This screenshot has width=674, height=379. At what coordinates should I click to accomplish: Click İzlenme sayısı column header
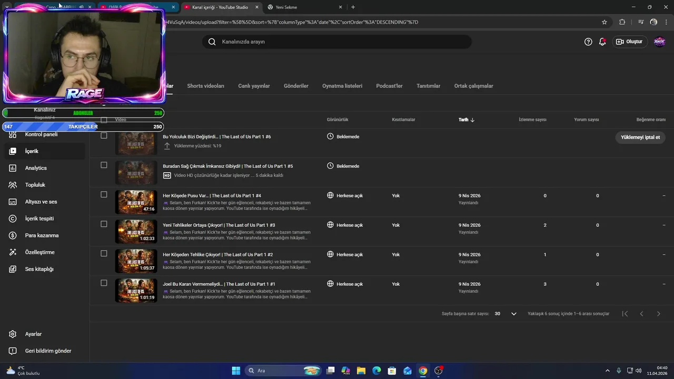pyautogui.click(x=532, y=120)
